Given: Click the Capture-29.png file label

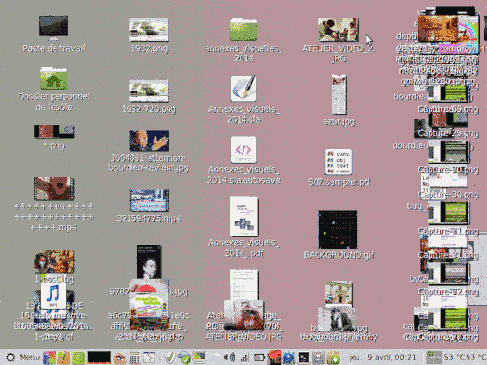Looking at the screenshot, I should tap(448, 133).
